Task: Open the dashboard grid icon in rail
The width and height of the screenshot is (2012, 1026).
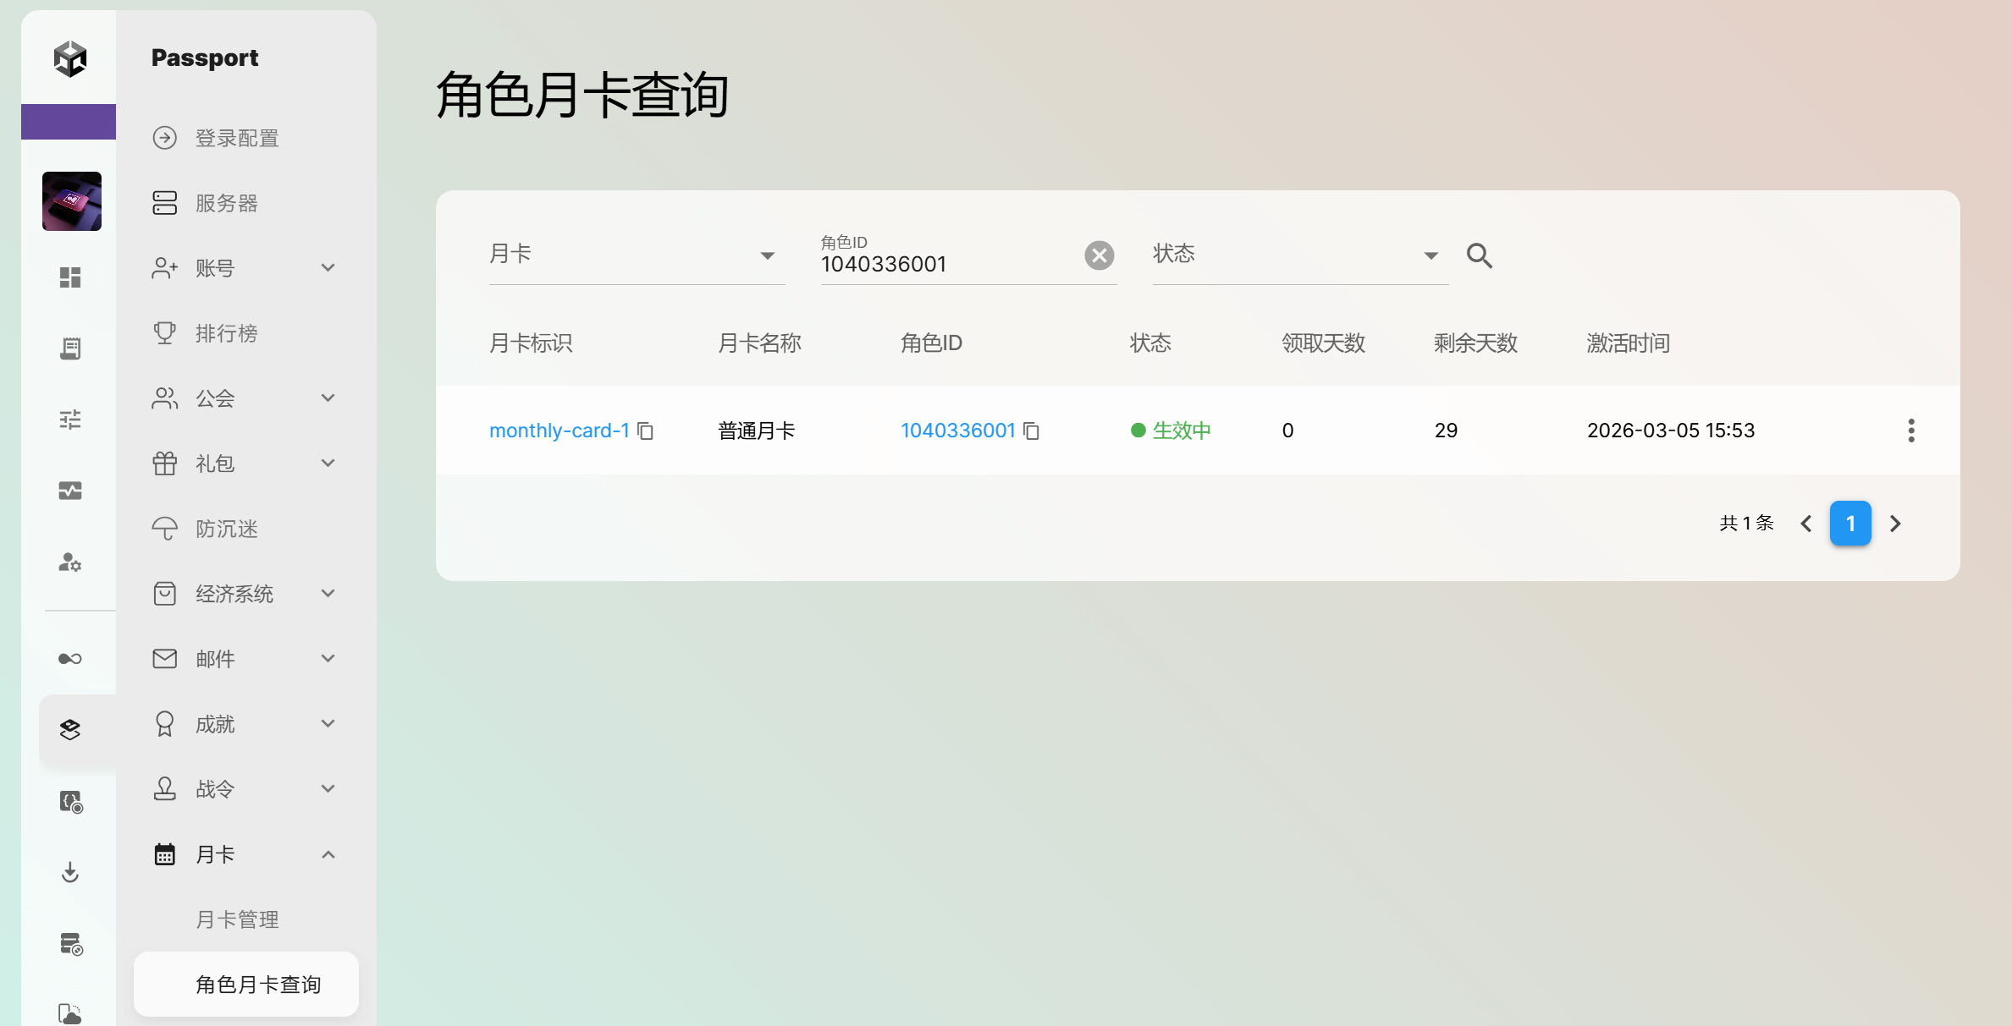Action: click(70, 277)
